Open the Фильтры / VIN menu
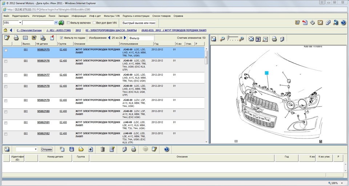The width and height of the screenshot is (349, 186). click(112, 16)
